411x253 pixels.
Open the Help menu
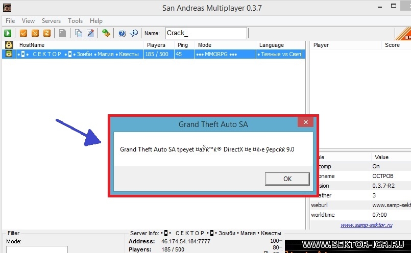coord(96,21)
